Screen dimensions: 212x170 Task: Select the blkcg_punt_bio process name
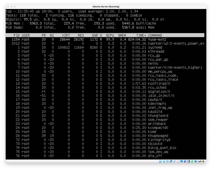tap(162, 148)
